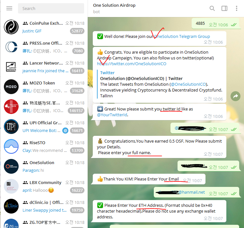Open the RiseSTO chat
244x228 pixels.
click(x=44, y=146)
